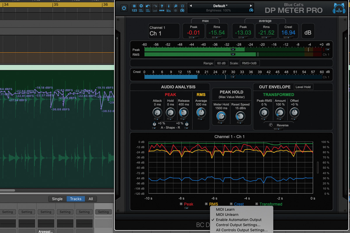Screen dimensions: 350x233
Task: Click the magnifier zoom icon
Action: tap(176, 6)
